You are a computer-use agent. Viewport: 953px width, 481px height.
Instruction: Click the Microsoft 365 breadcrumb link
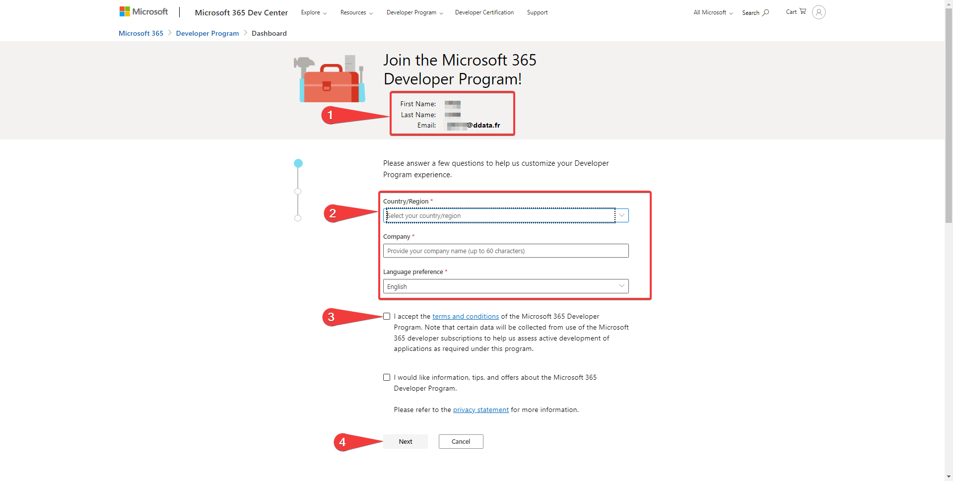coord(141,33)
